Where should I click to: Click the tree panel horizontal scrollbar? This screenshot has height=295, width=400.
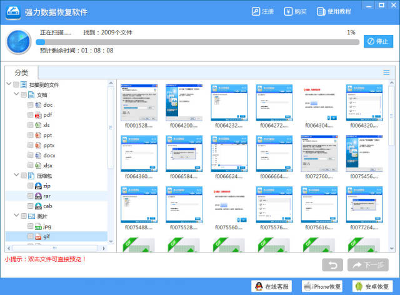(56, 248)
